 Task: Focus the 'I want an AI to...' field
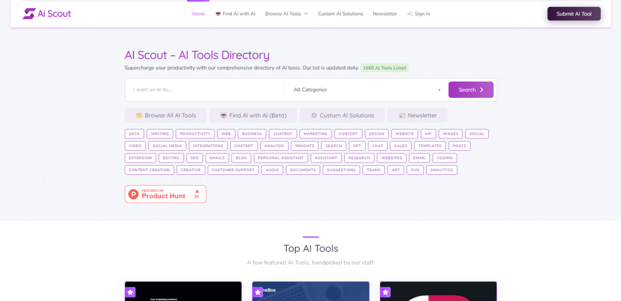coord(205,90)
